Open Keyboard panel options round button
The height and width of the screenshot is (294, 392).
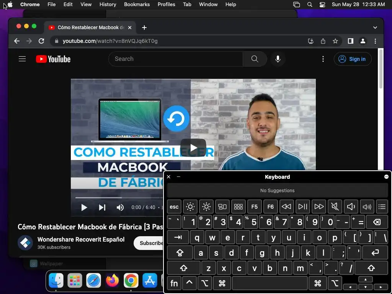click(x=386, y=177)
